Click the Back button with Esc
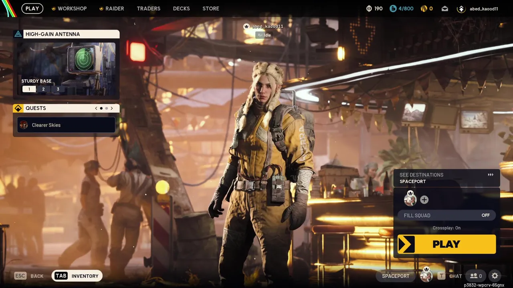The image size is (513, 288). [29, 276]
